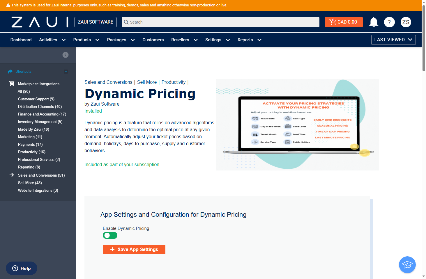Viewport: 426px width, 279px height.
Task: Open the Help button
Action: coord(22,268)
